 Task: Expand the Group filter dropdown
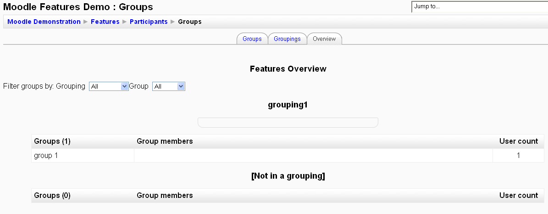(x=168, y=86)
